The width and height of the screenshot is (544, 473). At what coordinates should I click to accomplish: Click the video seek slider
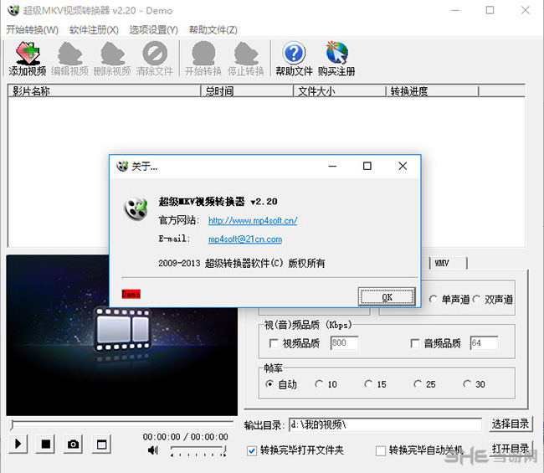121,424
